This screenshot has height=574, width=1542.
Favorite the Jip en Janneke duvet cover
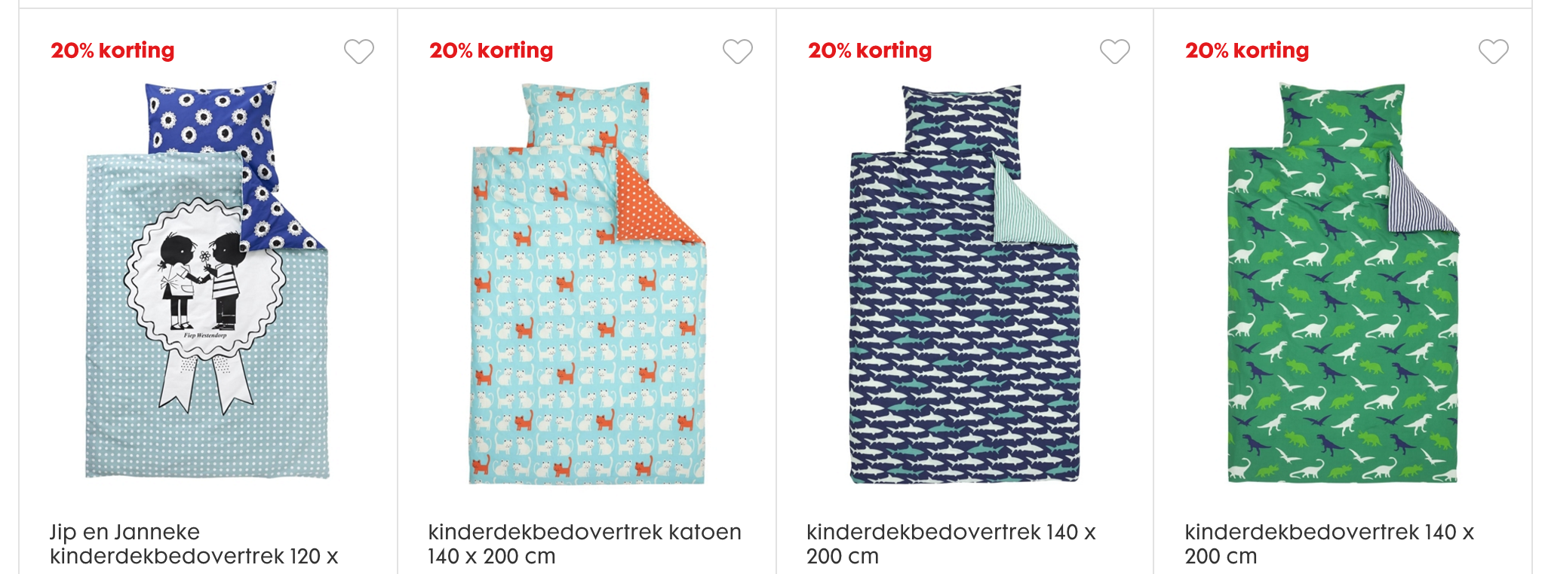[359, 51]
